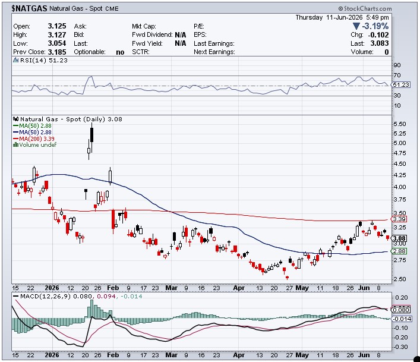Click the 3.08 last price axis label

tap(399, 238)
